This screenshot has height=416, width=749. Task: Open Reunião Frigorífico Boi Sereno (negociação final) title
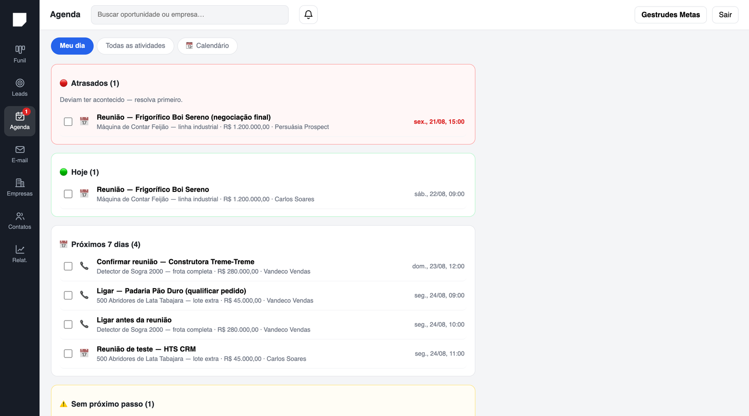coord(184,117)
